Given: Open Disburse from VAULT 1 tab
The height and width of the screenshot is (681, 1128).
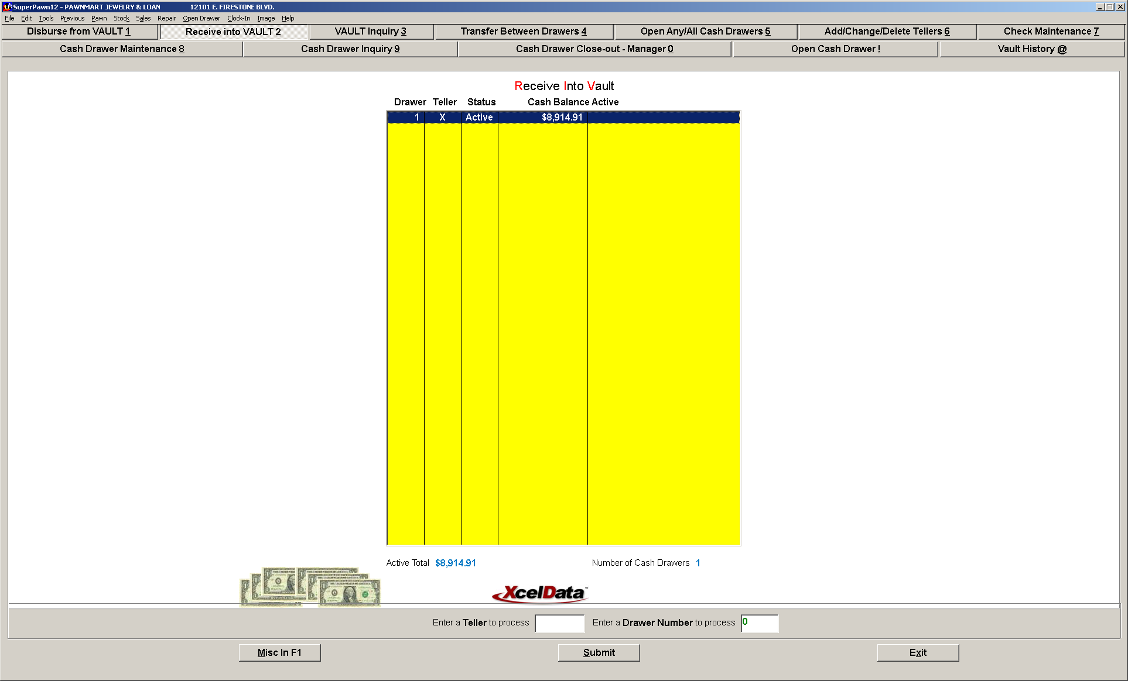Looking at the screenshot, I should click(79, 32).
